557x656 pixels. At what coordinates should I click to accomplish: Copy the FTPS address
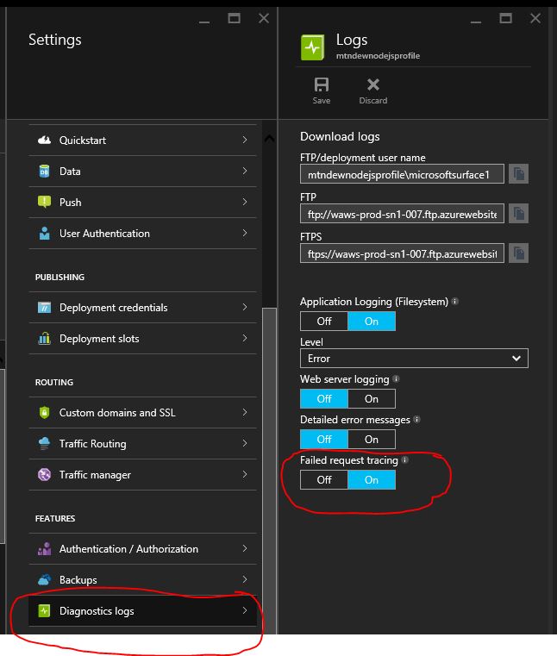(x=518, y=253)
